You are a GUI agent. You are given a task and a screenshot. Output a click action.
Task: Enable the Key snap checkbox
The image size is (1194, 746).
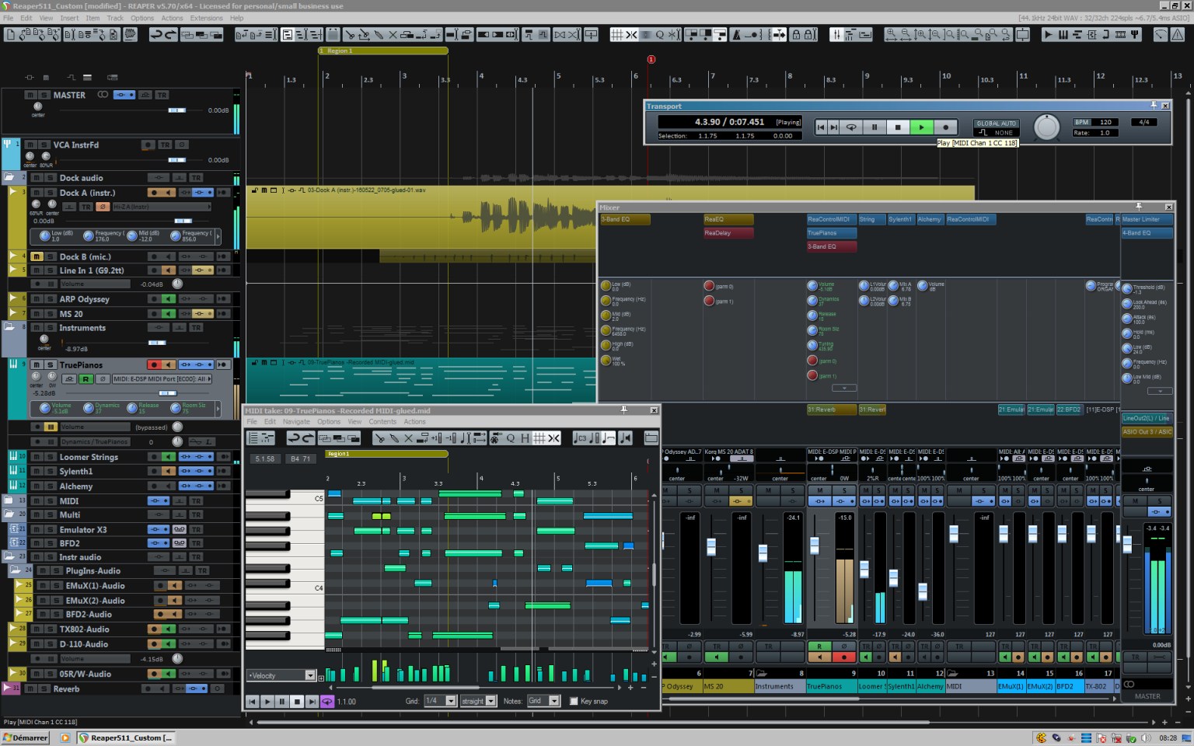[574, 701]
